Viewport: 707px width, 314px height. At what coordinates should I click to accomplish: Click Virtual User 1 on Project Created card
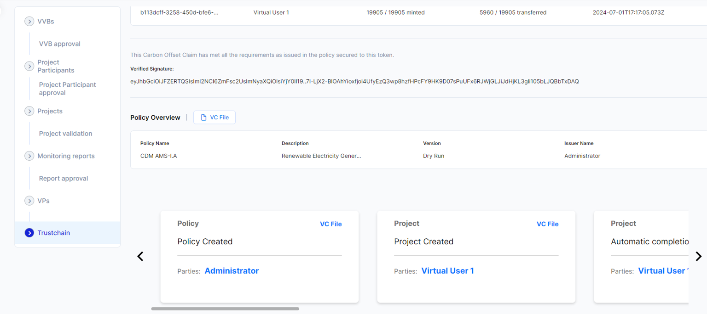(x=447, y=271)
